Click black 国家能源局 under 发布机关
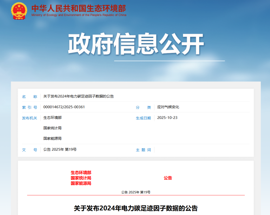The width and height of the screenshot is (270, 215). [x=52, y=138]
